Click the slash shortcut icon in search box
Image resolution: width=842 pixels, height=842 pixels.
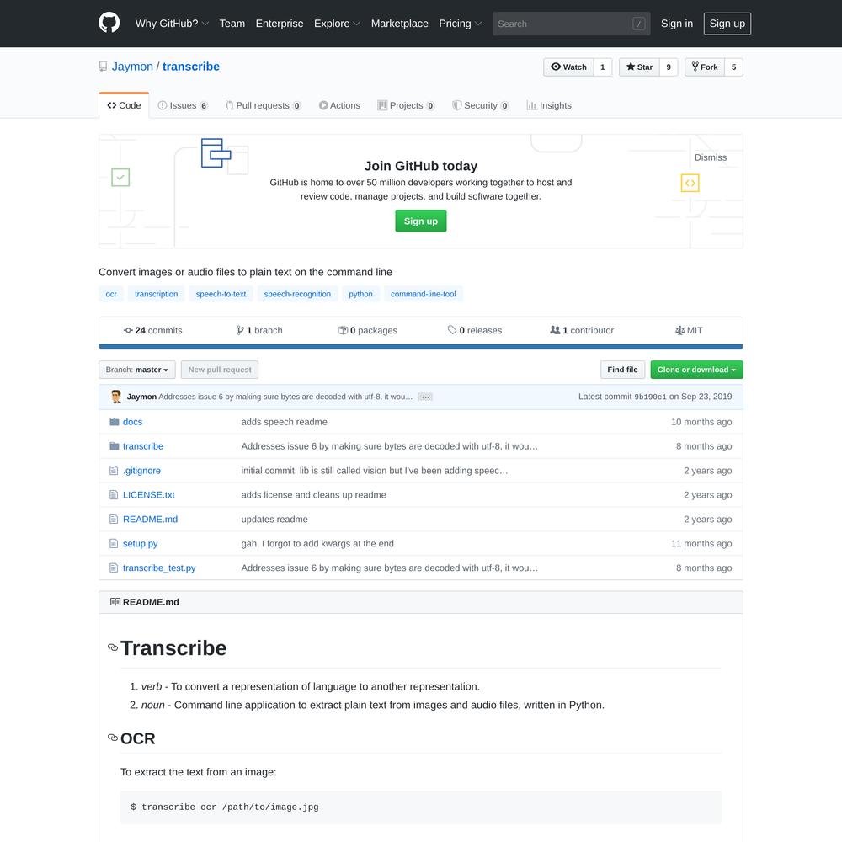638,24
